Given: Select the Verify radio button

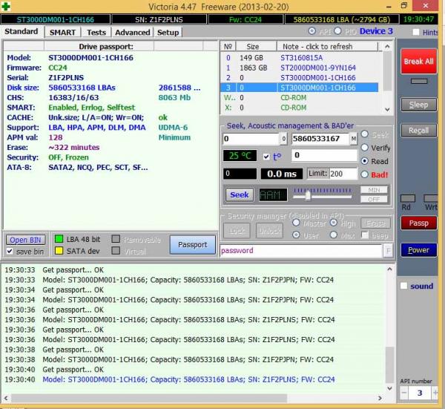Looking at the screenshot, I should coord(364,148).
